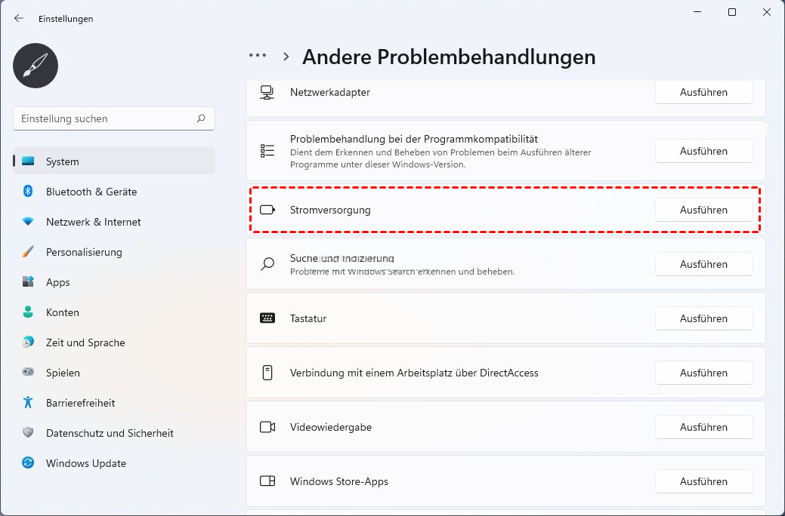The image size is (785, 516).
Task: Select Konten in the sidebar
Action: click(114, 312)
